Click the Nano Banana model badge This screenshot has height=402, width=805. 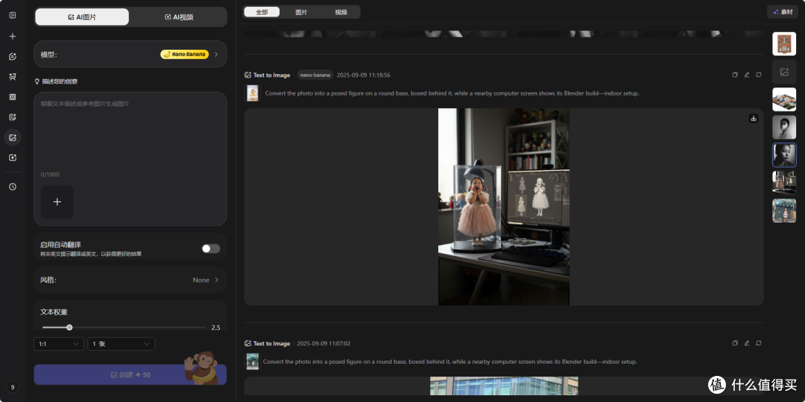coord(184,54)
